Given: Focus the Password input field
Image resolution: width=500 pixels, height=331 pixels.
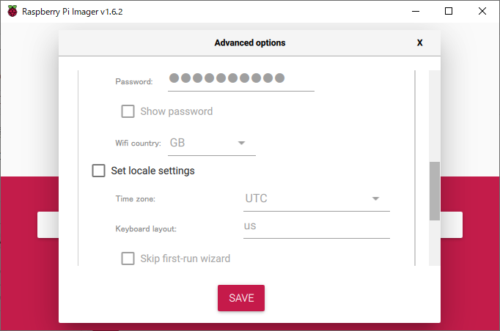Looking at the screenshot, I should tap(240, 79).
